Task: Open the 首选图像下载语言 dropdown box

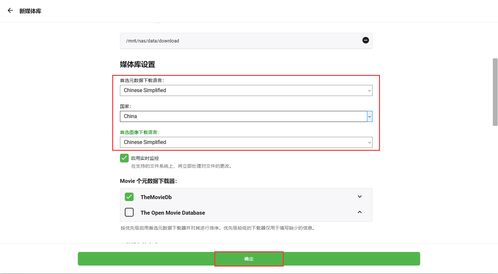Action: pyautogui.click(x=243, y=142)
